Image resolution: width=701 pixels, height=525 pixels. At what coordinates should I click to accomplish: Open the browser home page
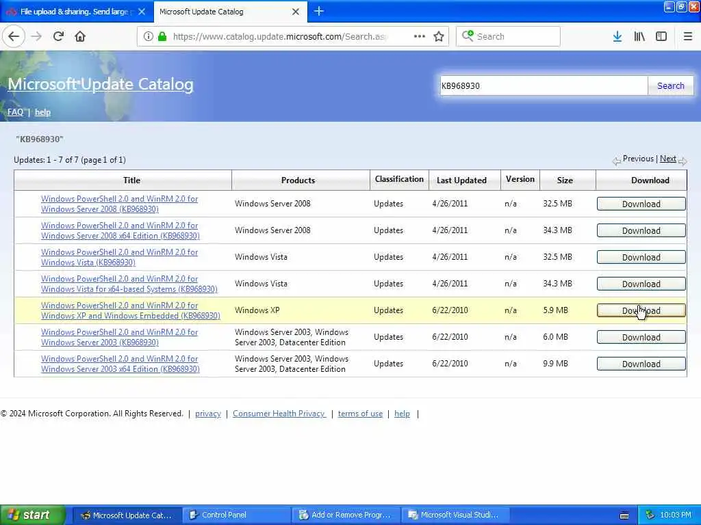coord(80,36)
